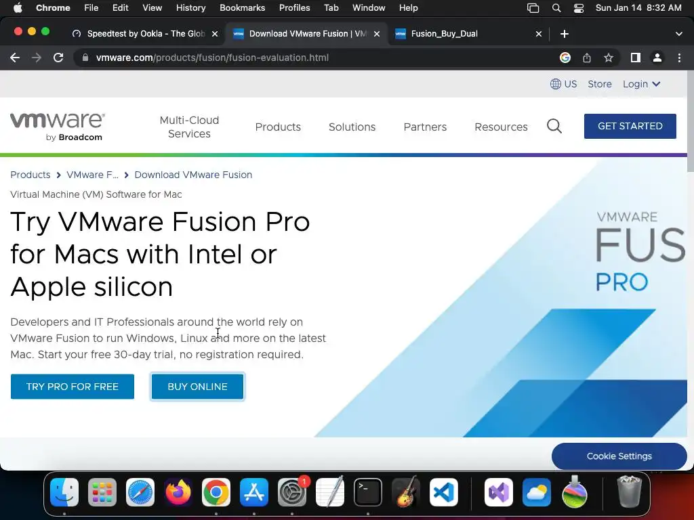Open the Store link
This screenshot has width=694, height=520.
[599, 84]
